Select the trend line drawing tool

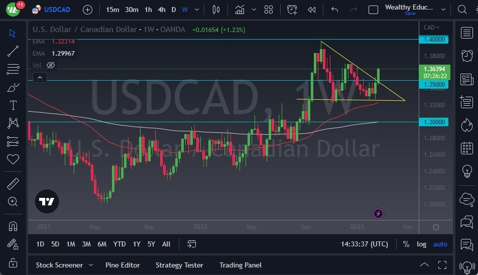coord(13,51)
